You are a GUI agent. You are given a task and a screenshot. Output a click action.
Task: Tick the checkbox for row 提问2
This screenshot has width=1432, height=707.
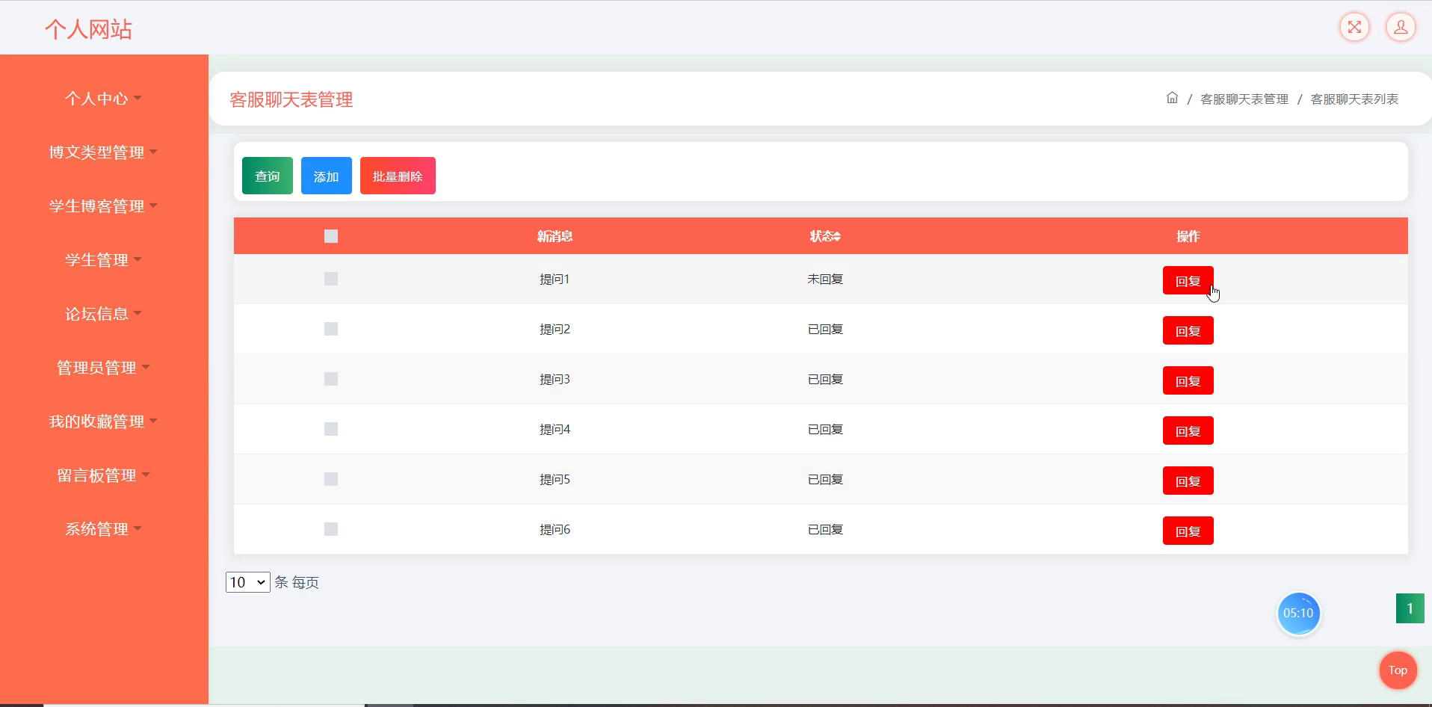tap(331, 329)
